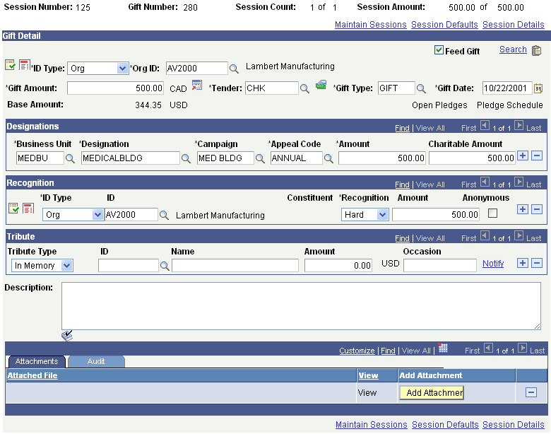The height and width of the screenshot is (434, 551).
Task: Click in the Tribute Name field
Action: [235, 266]
